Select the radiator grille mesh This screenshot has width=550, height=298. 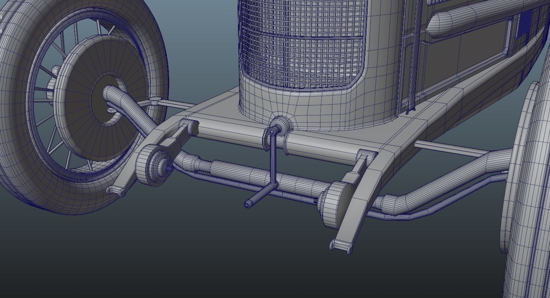(x=303, y=42)
